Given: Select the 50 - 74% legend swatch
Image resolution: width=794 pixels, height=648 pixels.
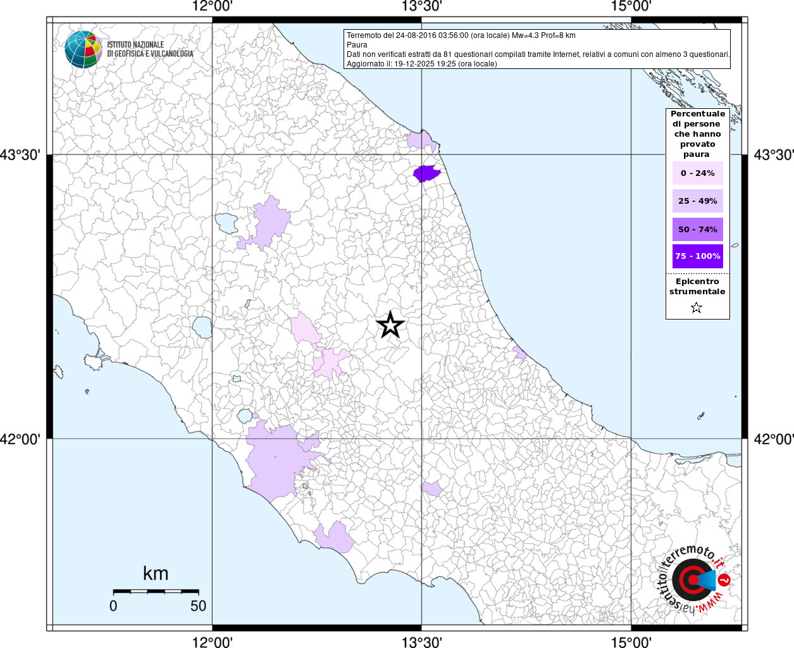Looking at the screenshot, I should 697,230.
